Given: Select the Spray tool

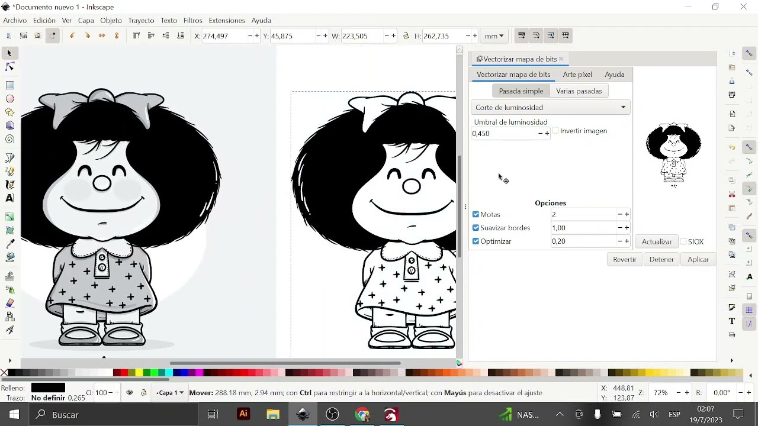Looking at the screenshot, I should point(9,289).
